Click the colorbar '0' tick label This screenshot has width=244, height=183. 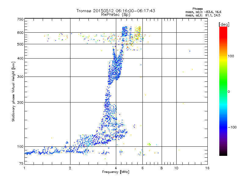tap(229, 92)
